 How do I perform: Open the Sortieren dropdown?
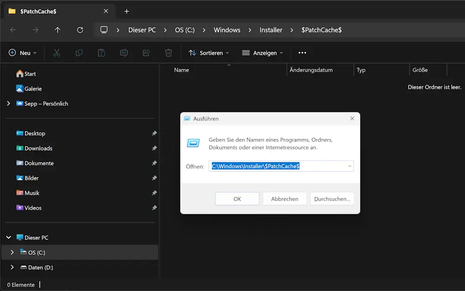point(209,52)
